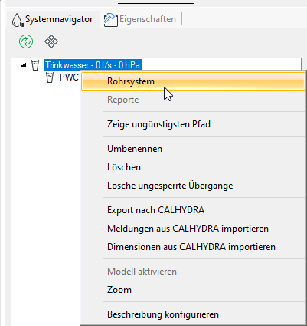The height and width of the screenshot is (326, 307).
Task: Collapse the Trinkwasser tree node
Action: point(24,65)
